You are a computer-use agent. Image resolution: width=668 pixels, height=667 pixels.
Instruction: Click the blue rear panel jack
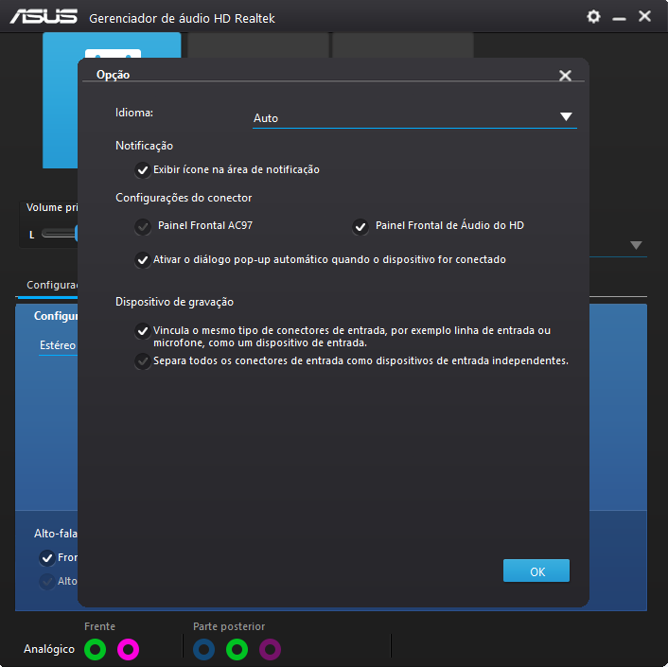coord(203,649)
